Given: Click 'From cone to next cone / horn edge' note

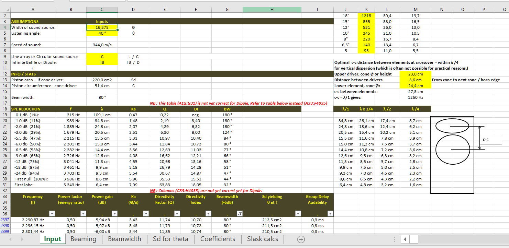Looking at the screenshot, I should 466,80.
